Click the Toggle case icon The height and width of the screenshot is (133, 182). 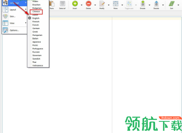tap(129, 3)
